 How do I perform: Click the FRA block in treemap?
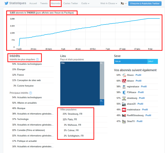(x=80, y=84)
